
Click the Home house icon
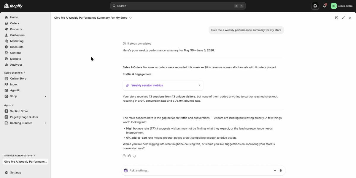tap(6, 17)
